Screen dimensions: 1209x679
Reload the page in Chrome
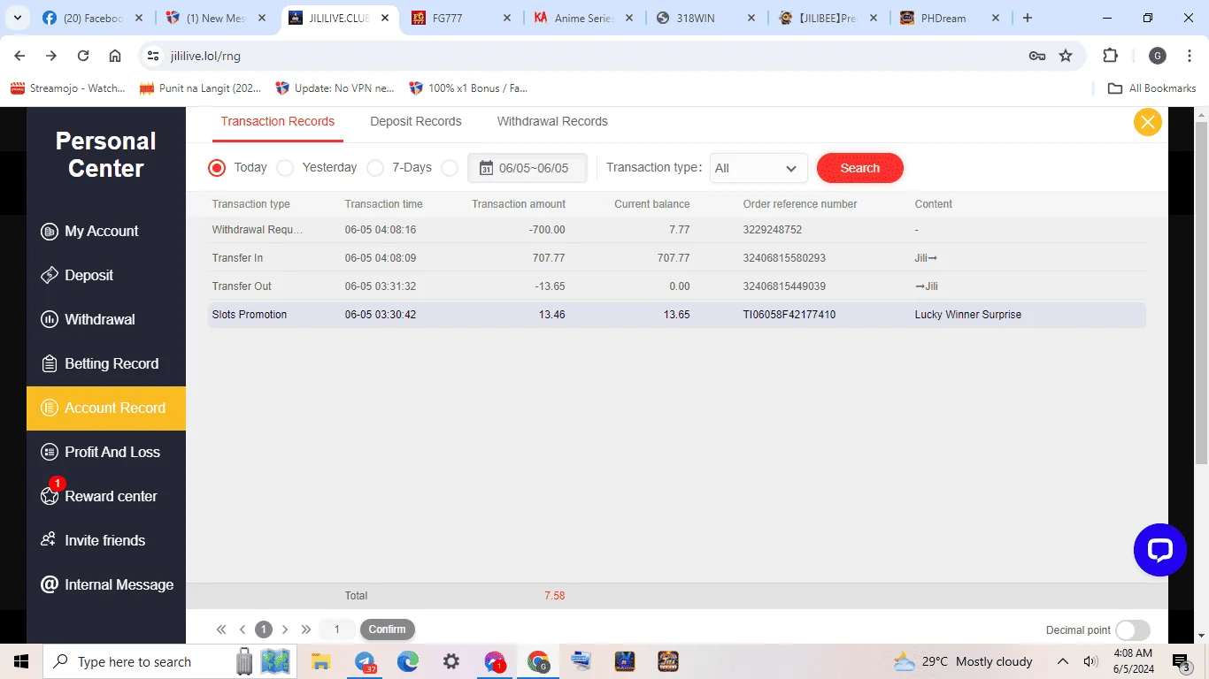[83, 56]
